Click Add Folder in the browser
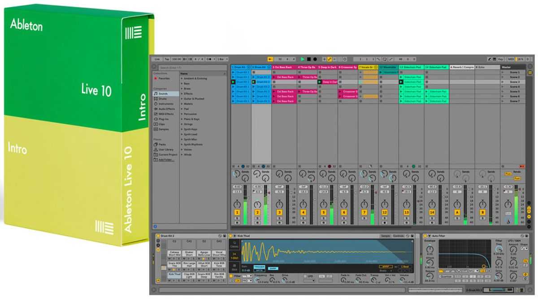 [x=166, y=160]
